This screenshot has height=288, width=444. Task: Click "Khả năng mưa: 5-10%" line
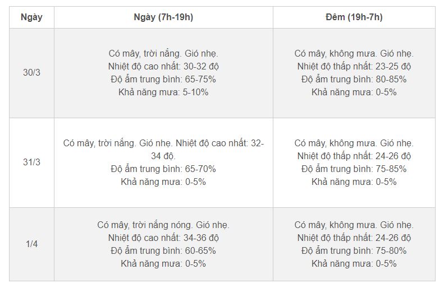[163, 92]
